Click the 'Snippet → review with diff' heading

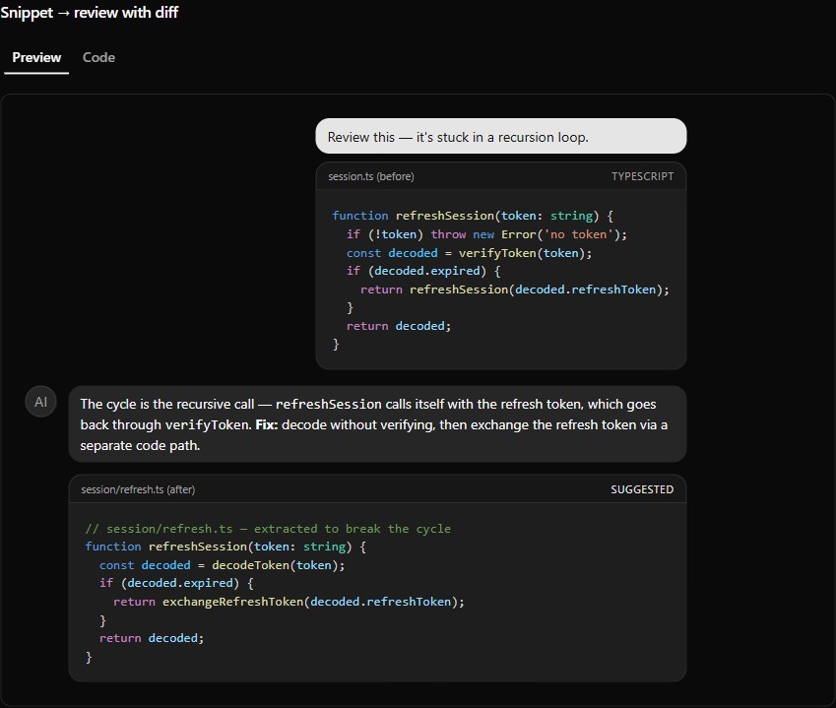89,12
